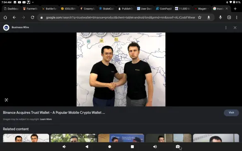This screenshot has height=151, width=242.
Task: Open fifth related thumbnail, light background
Action: [x=216, y=138]
